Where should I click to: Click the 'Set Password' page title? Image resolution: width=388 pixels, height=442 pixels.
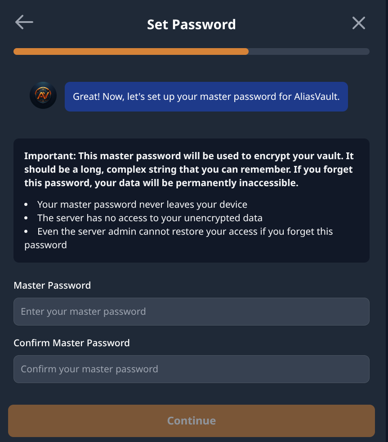tap(191, 24)
